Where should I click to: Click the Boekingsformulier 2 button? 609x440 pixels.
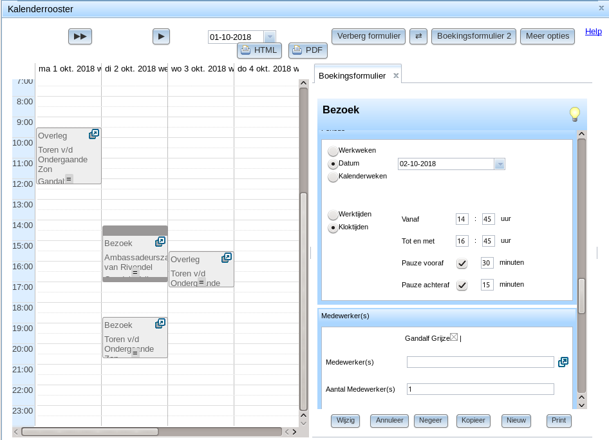[474, 36]
